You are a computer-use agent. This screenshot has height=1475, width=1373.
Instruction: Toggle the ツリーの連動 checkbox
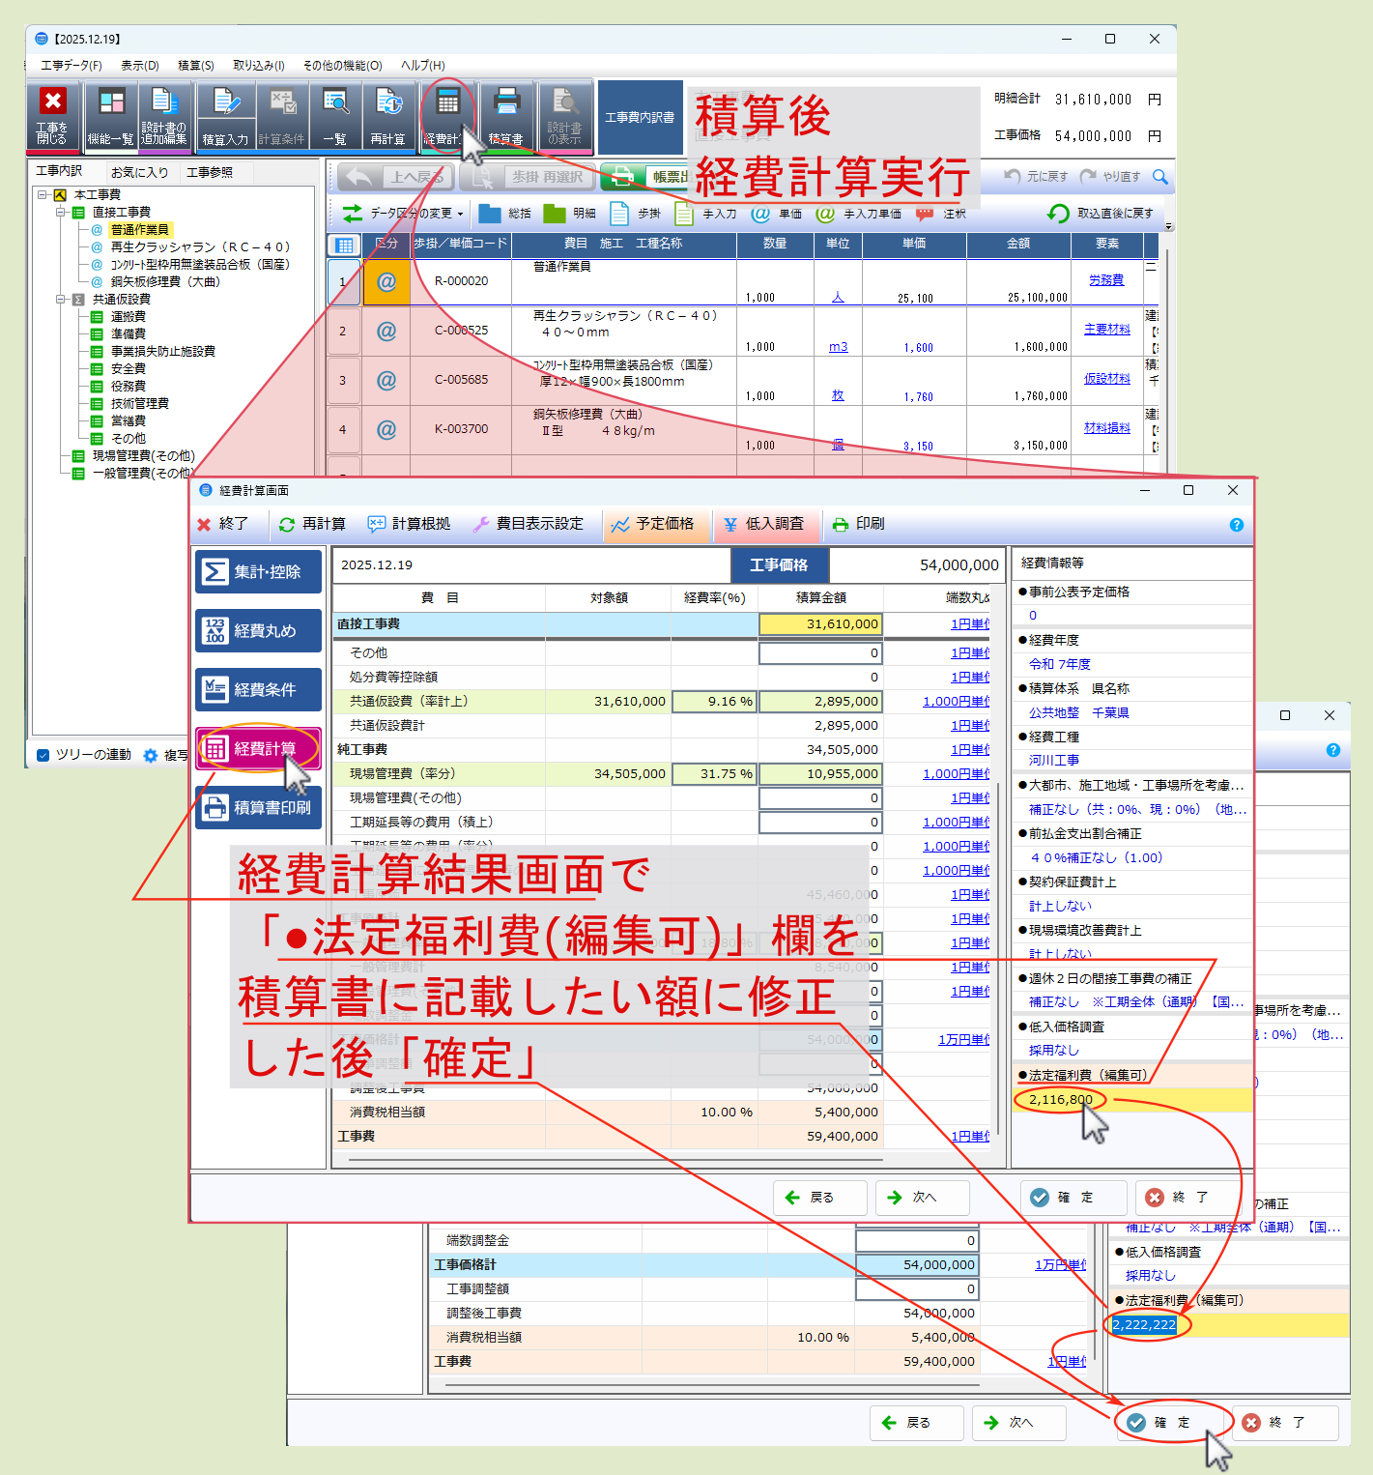(x=43, y=755)
